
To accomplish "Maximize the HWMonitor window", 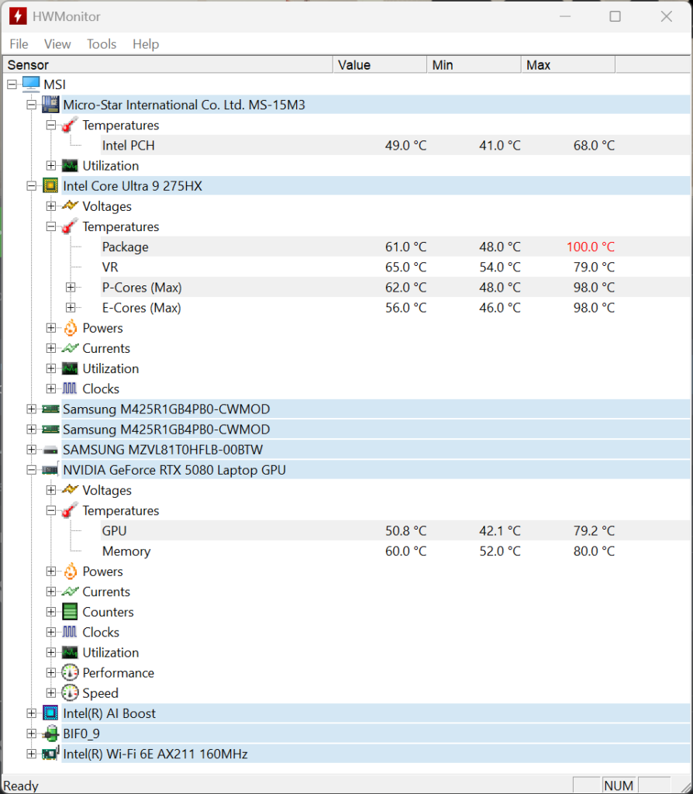I will pos(615,16).
